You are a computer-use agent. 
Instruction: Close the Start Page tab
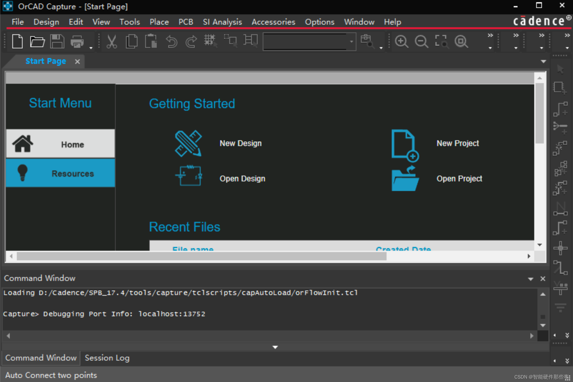[77, 61]
